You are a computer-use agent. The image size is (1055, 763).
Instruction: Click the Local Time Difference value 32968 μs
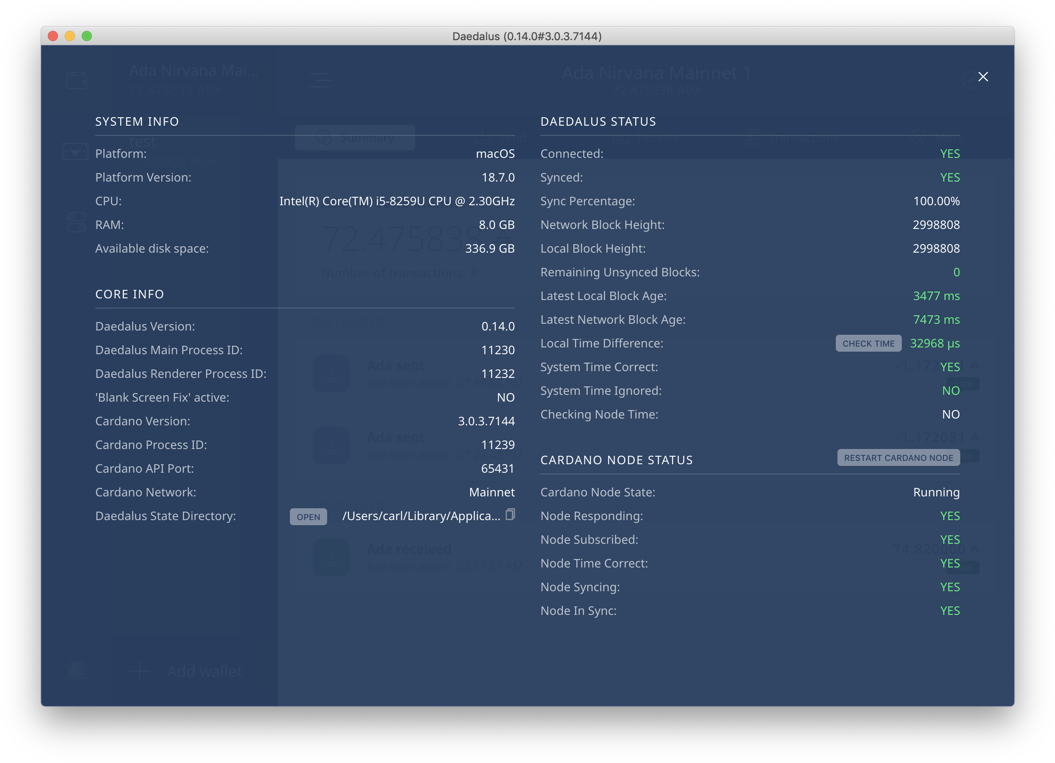pos(934,343)
